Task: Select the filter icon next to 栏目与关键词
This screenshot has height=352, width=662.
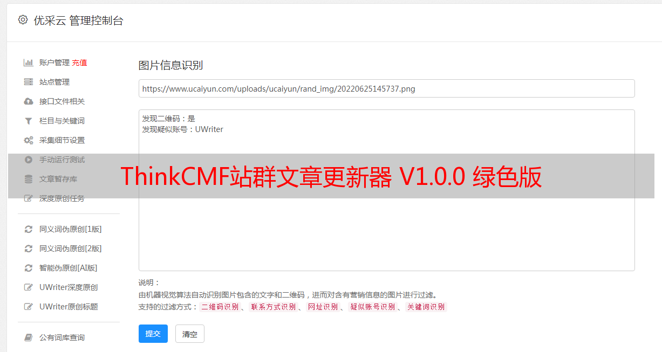Action: click(x=29, y=121)
